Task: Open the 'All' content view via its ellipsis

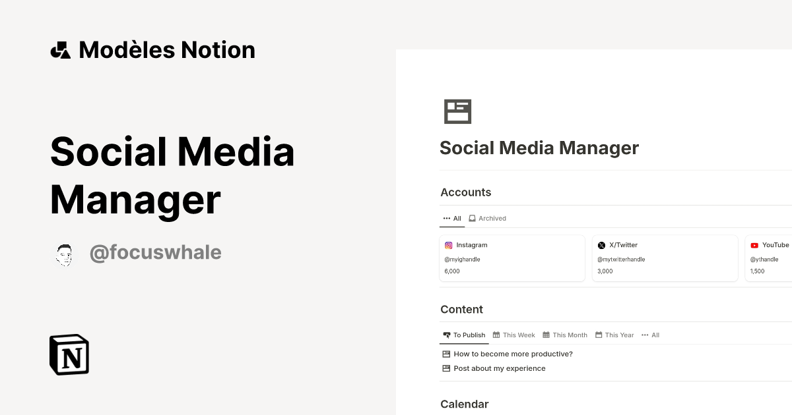Action: click(x=650, y=335)
